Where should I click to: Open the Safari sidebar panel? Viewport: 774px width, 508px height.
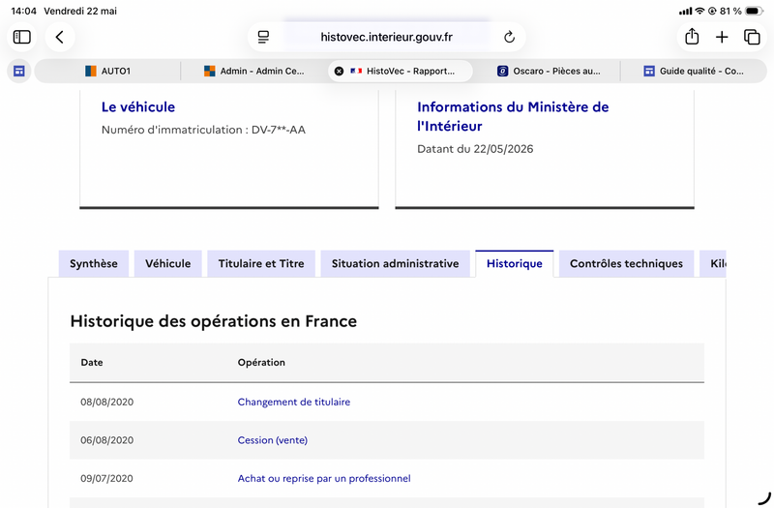[21, 37]
